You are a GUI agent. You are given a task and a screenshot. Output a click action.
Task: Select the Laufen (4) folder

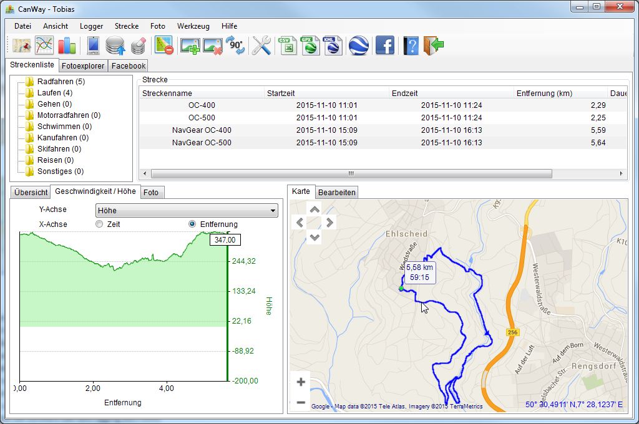tap(54, 93)
